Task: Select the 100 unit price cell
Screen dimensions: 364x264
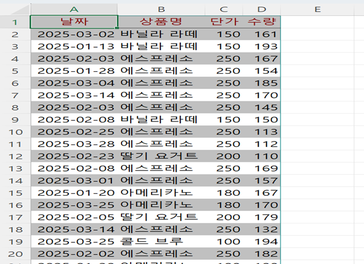Action: [x=224, y=242]
